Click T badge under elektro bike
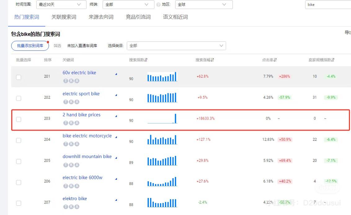Image resolution: width=351 pixels, height=215 pixels. coord(66,207)
